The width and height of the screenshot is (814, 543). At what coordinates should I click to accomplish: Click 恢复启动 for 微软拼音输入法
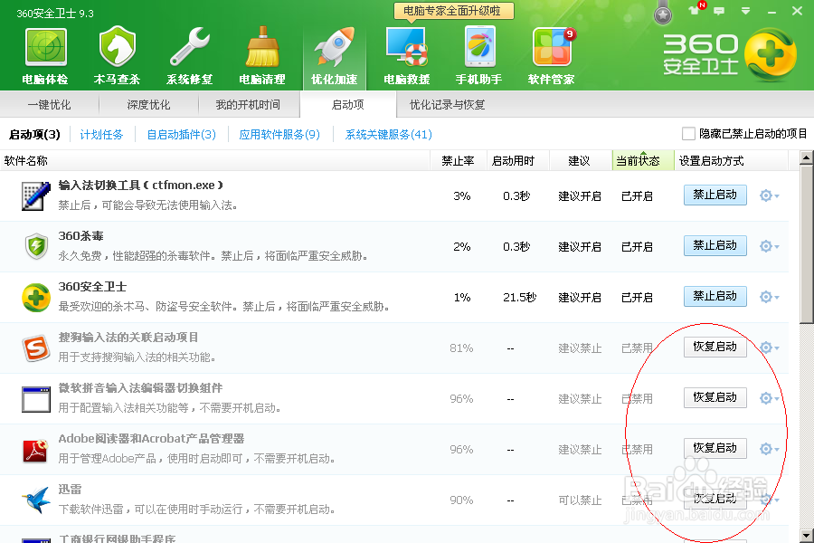[715, 397]
